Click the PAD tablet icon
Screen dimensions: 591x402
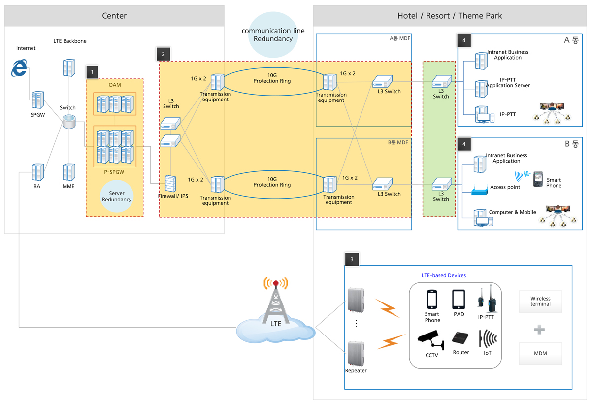pyautogui.click(x=459, y=299)
